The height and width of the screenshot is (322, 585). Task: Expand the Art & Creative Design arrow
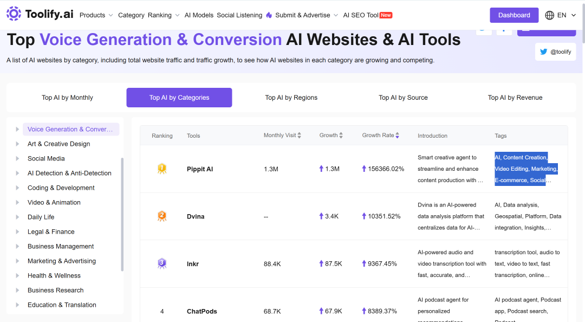click(x=17, y=144)
